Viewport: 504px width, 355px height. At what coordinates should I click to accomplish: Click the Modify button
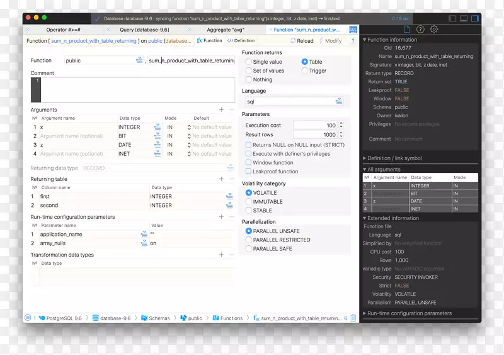[x=331, y=41]
